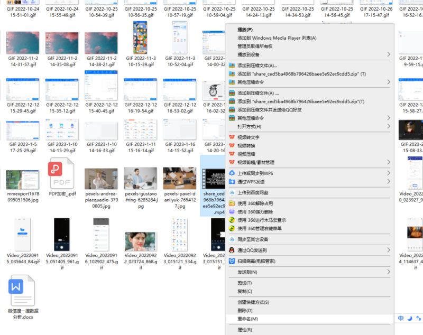Viewport: 423px width, 335px height.
Task: Click the PC Manager shield to scan viruses
Action: click(x=231, y=261)
